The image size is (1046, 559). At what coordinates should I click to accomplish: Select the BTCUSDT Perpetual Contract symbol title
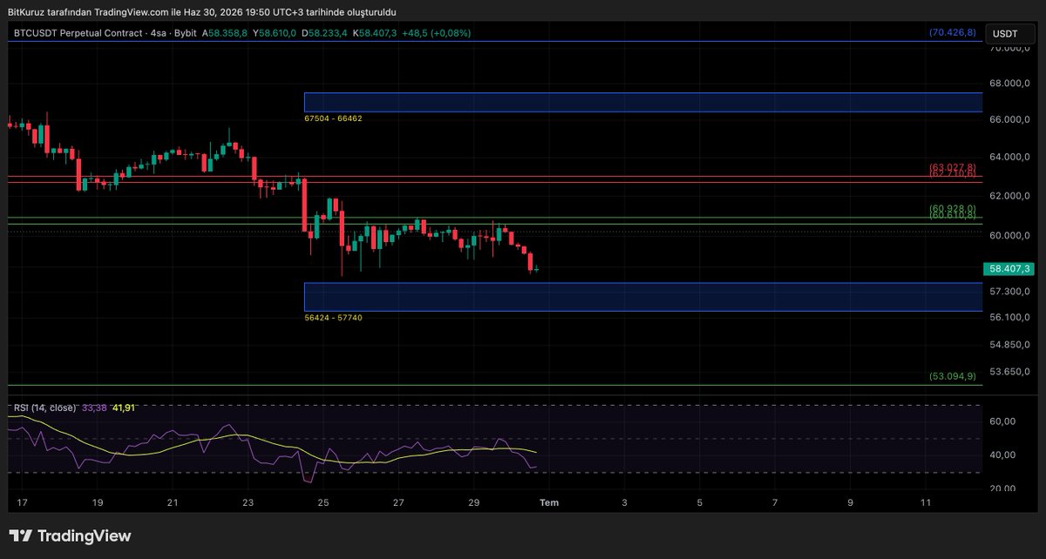(x=78, y=33)
